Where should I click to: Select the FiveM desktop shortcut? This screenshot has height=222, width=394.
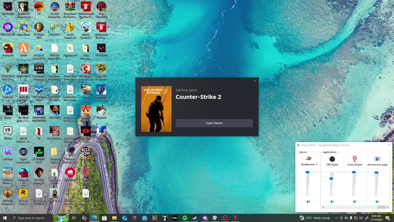[23, 50]
